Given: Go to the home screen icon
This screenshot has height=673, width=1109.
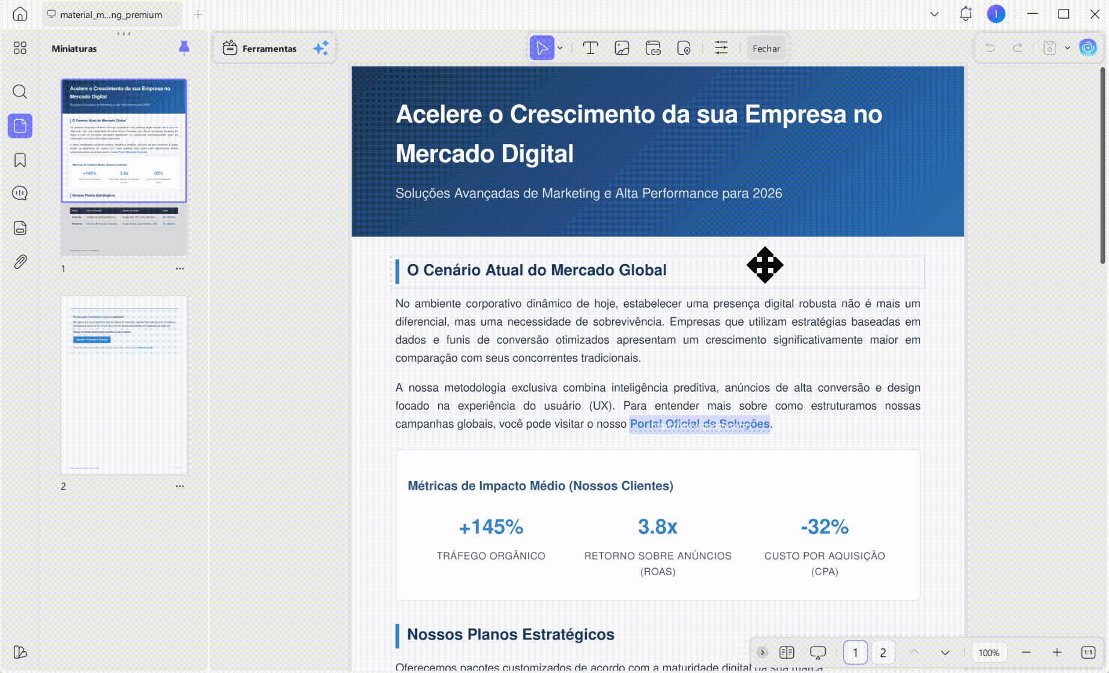Looking at the screenshot, I should (x=20, y=14).
